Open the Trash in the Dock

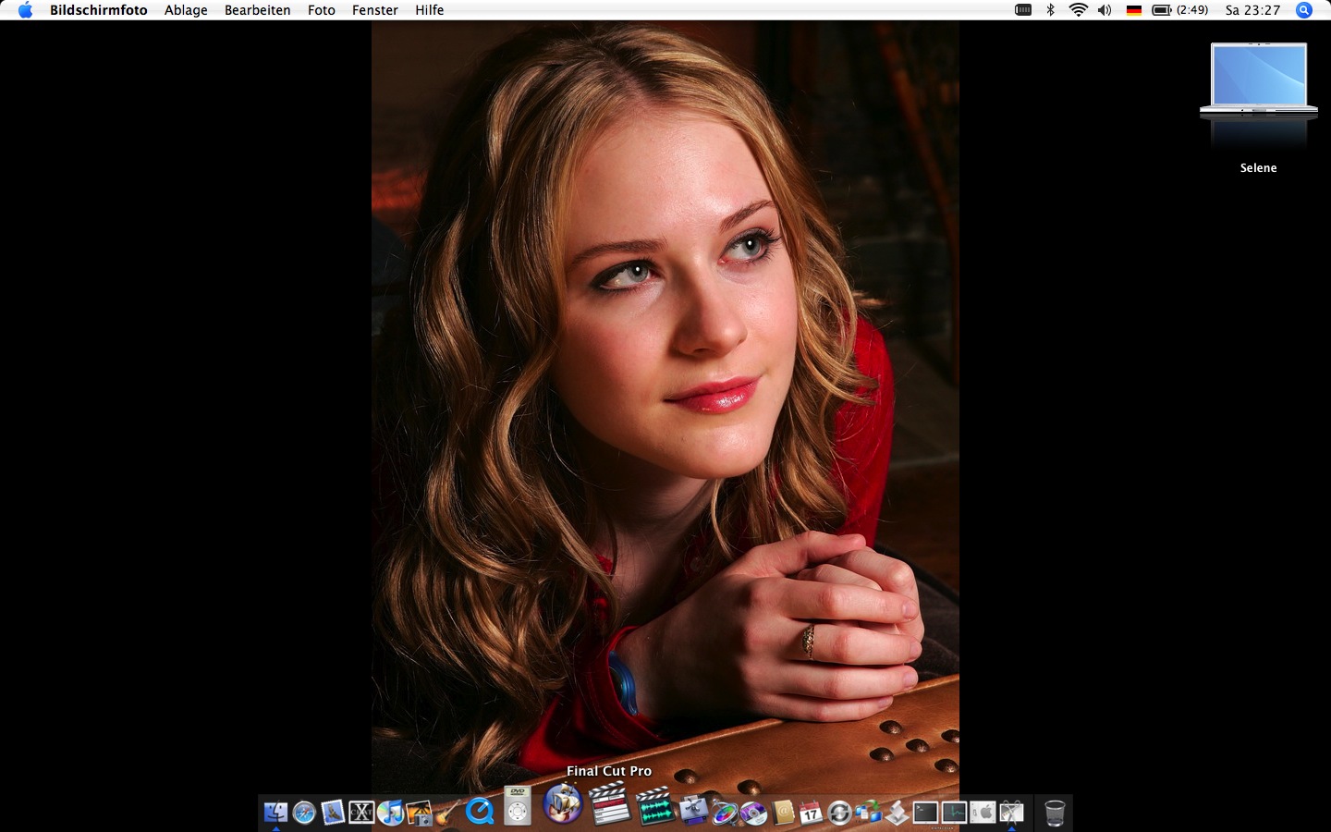pyautogui.click(x=1055, y=813)
